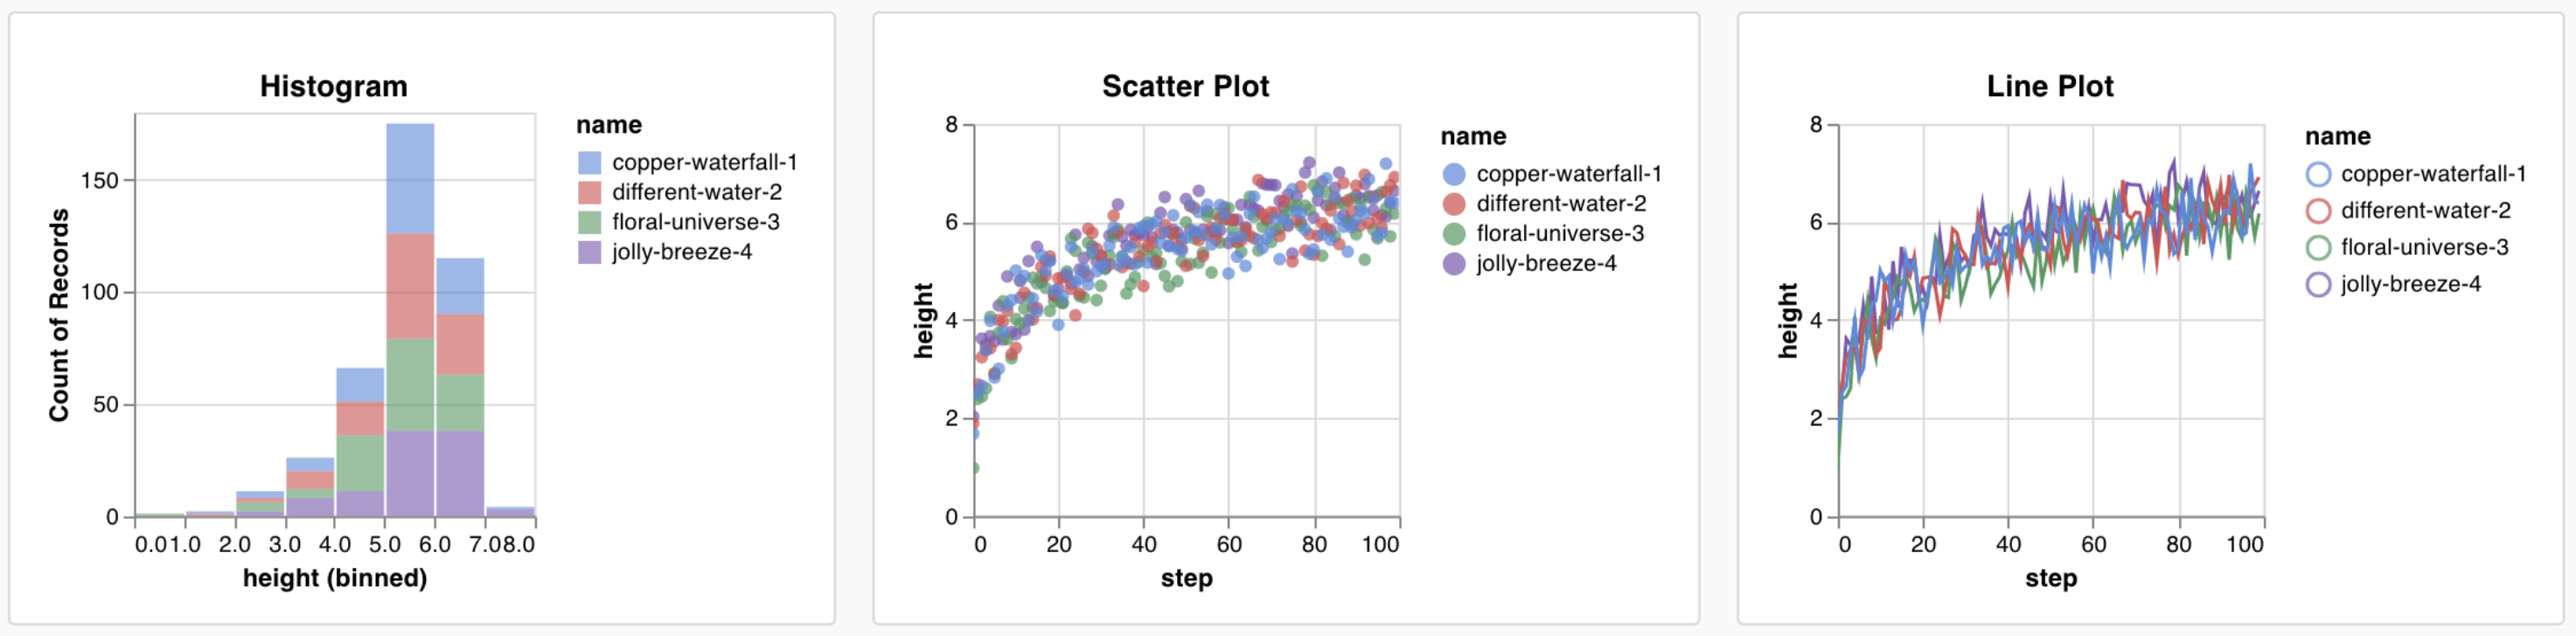Viewport: 2576px width, 636px height.
Task: Click floral-universe-3 green square in Histogram legend
Action: pos(589,223)
